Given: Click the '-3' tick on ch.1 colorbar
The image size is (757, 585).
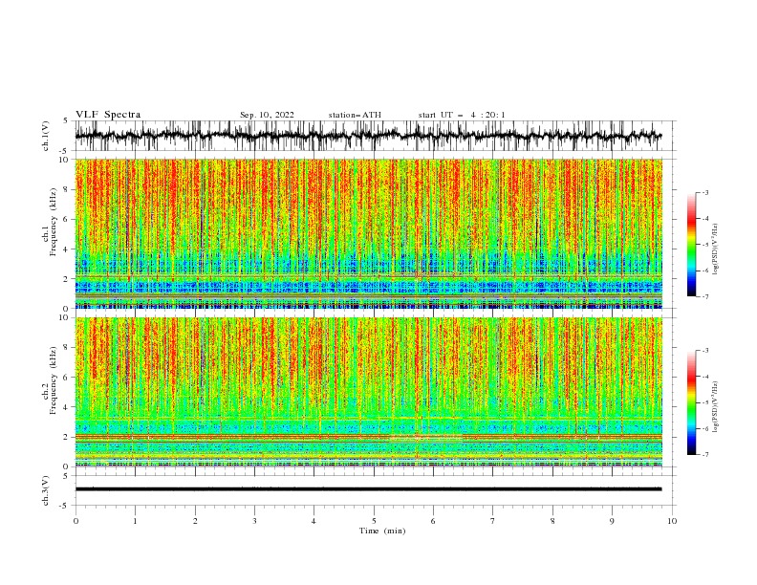Looking at the screenshot, I should 705,192.
